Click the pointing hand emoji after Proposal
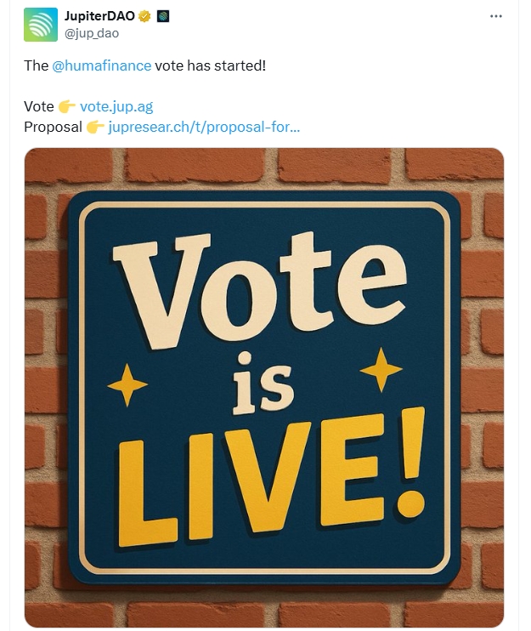The image size is (531, 631). click(96, 128)
